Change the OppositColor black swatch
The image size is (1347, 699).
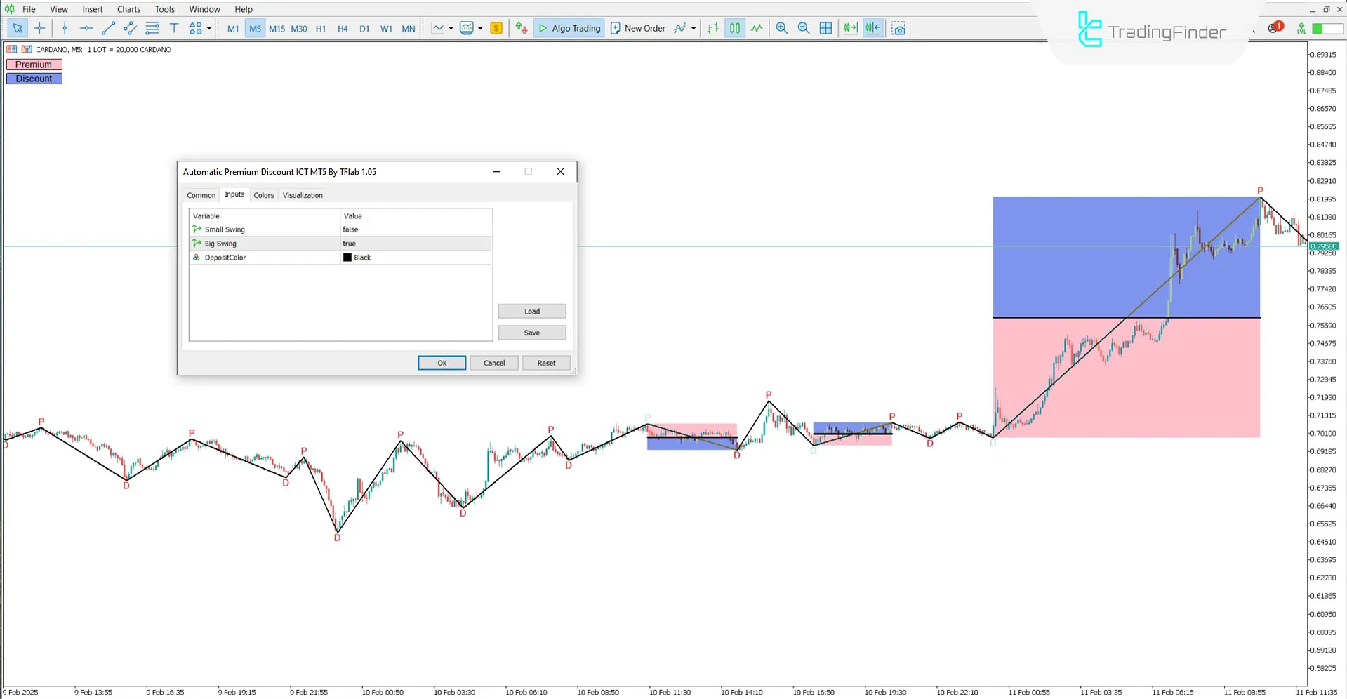(x=347, y=257)
